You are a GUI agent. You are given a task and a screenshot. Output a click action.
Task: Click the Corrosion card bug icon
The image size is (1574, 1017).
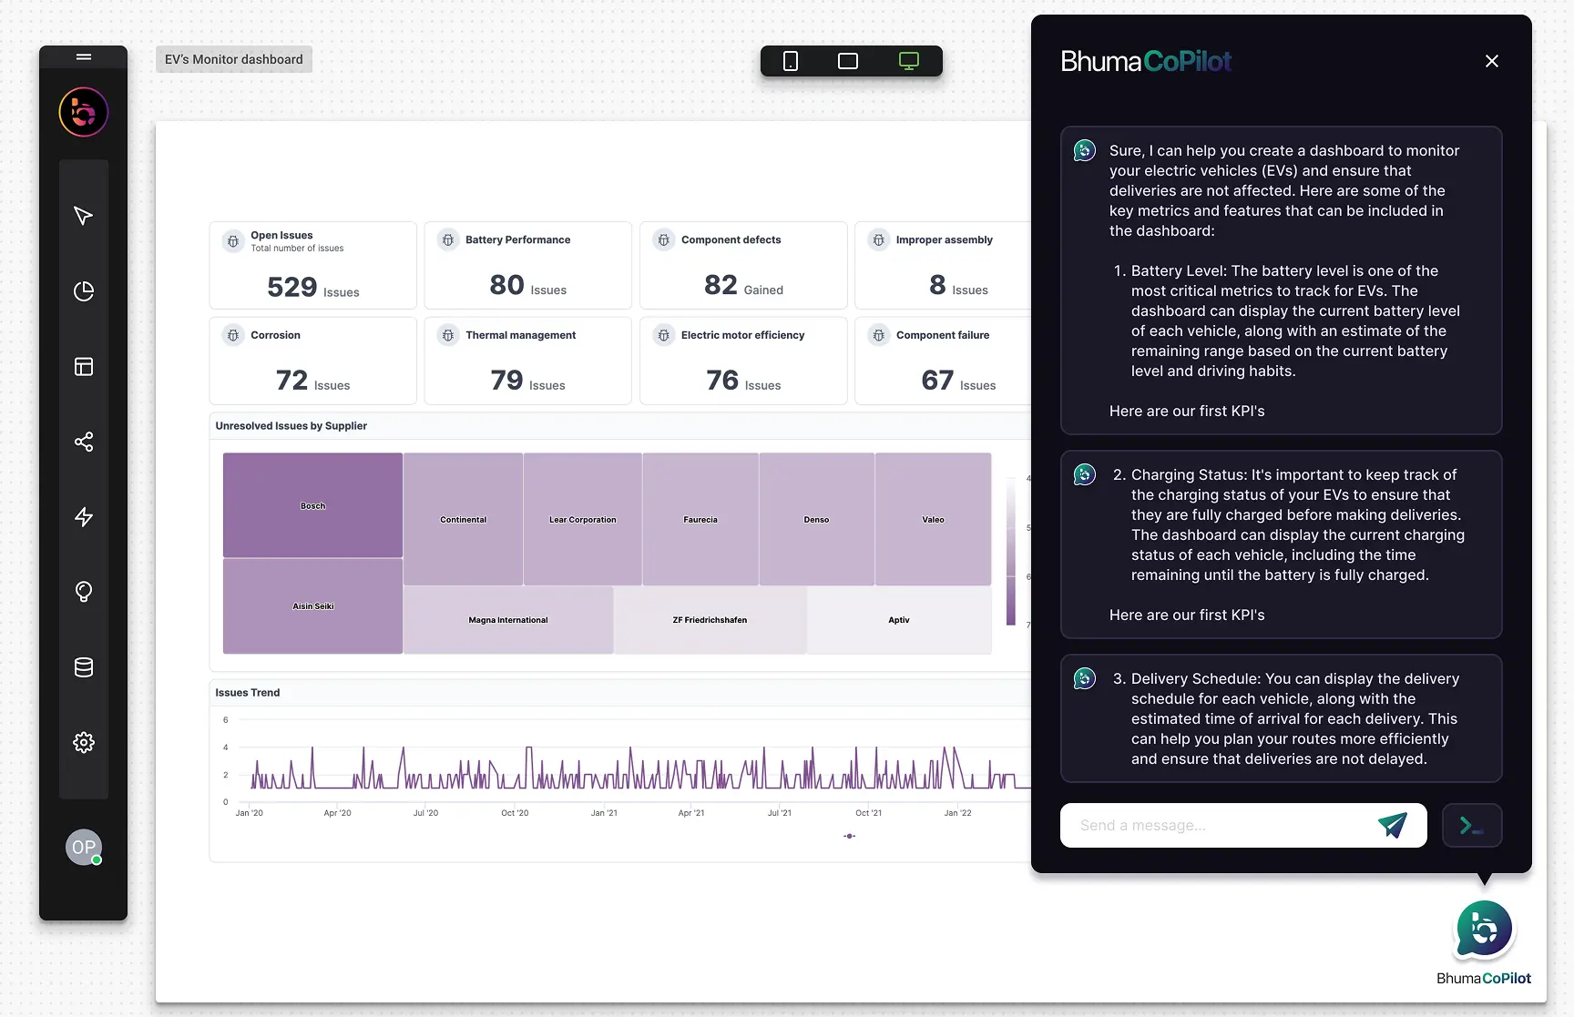click(x=233, y=335)
